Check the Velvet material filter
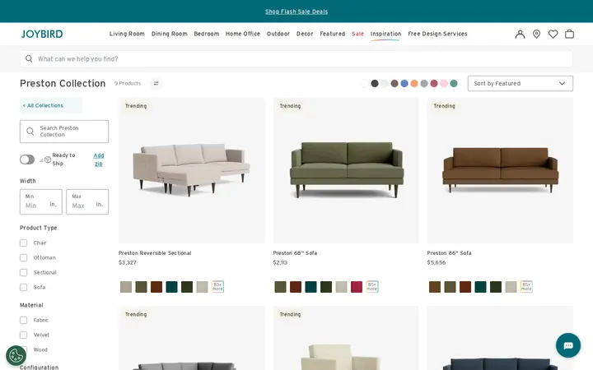Screen dimensions: 593x370 [x=23, y=335]
